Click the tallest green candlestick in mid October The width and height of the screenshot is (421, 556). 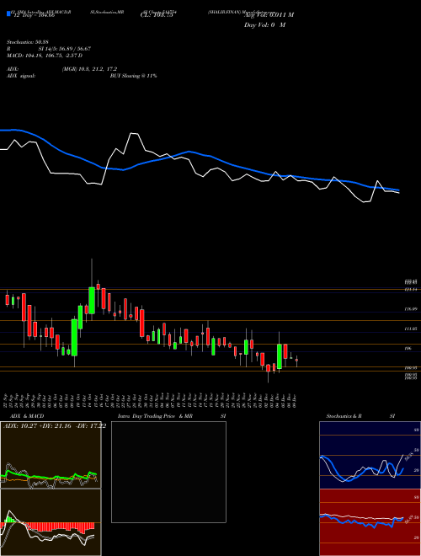[x=74, y=338]
